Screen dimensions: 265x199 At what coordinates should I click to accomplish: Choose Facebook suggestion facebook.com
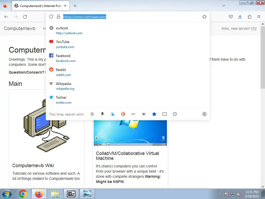(128, 58)
